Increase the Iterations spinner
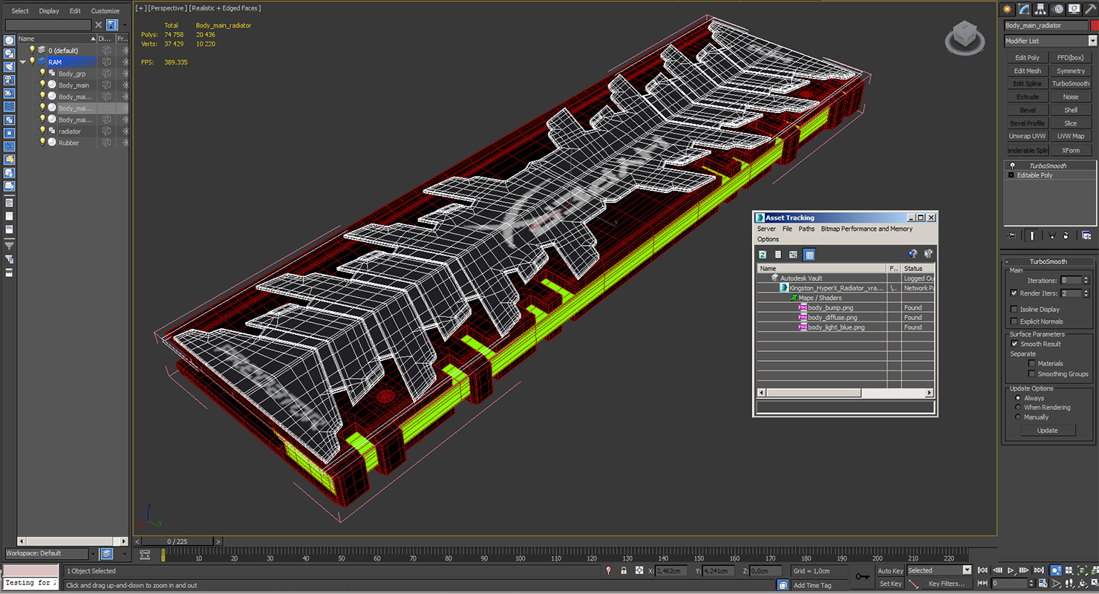 pyautogui.click(x=1087, y=278)
